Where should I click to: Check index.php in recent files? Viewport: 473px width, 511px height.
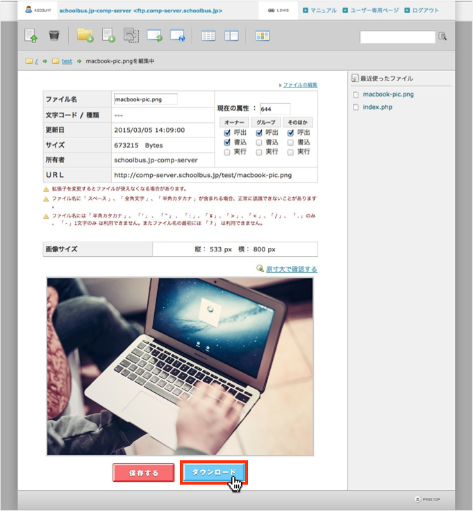click(356, 107)
